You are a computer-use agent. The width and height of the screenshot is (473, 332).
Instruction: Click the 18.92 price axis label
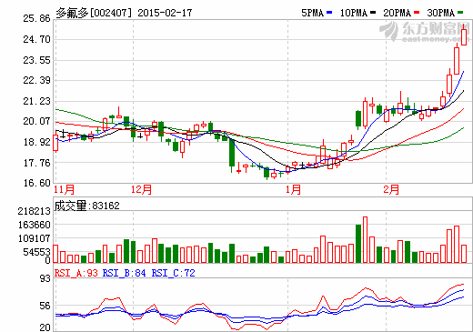(x=36, y=142)
